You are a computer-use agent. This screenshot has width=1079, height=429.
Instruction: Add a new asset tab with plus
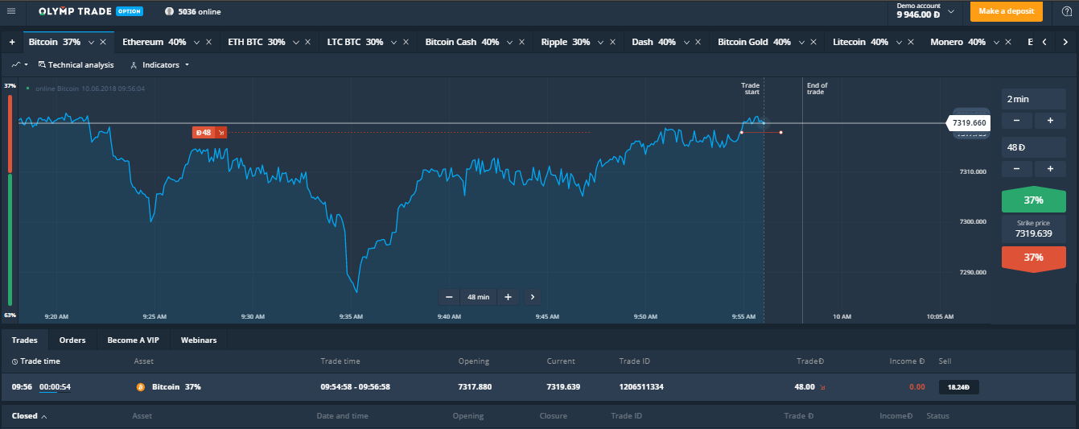coord(12,42)
